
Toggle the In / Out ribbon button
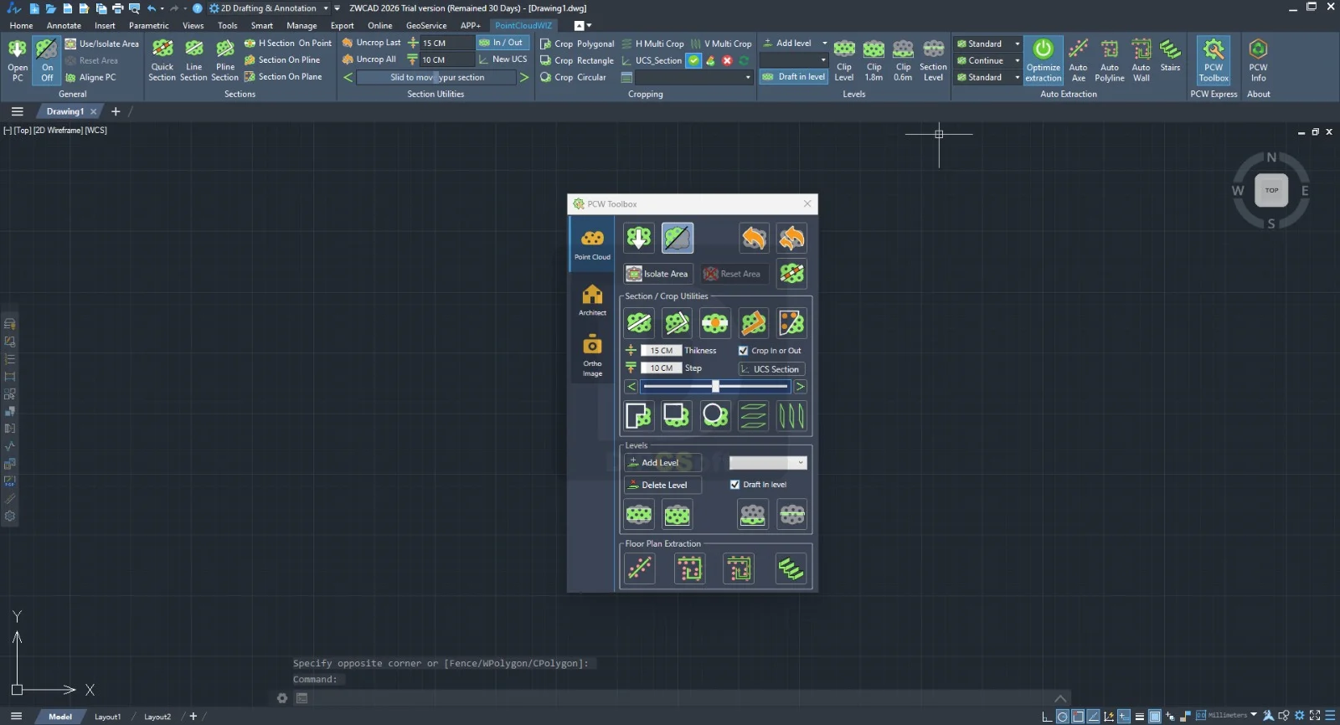[502, 43]
